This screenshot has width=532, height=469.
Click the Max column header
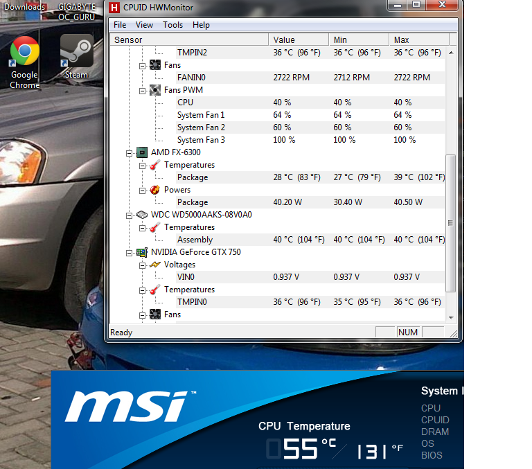pos(419,39)
